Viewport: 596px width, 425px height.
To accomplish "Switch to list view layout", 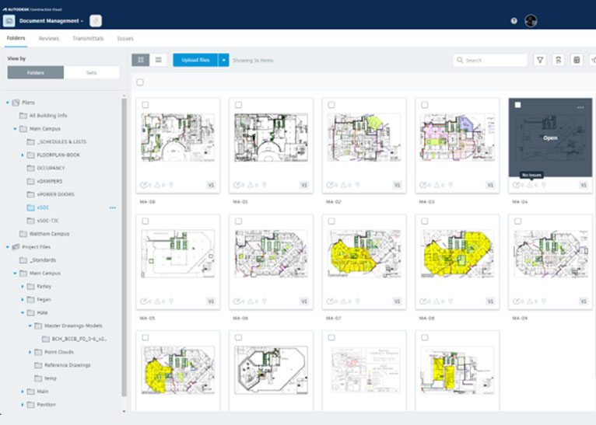I will tap(159, 60).
